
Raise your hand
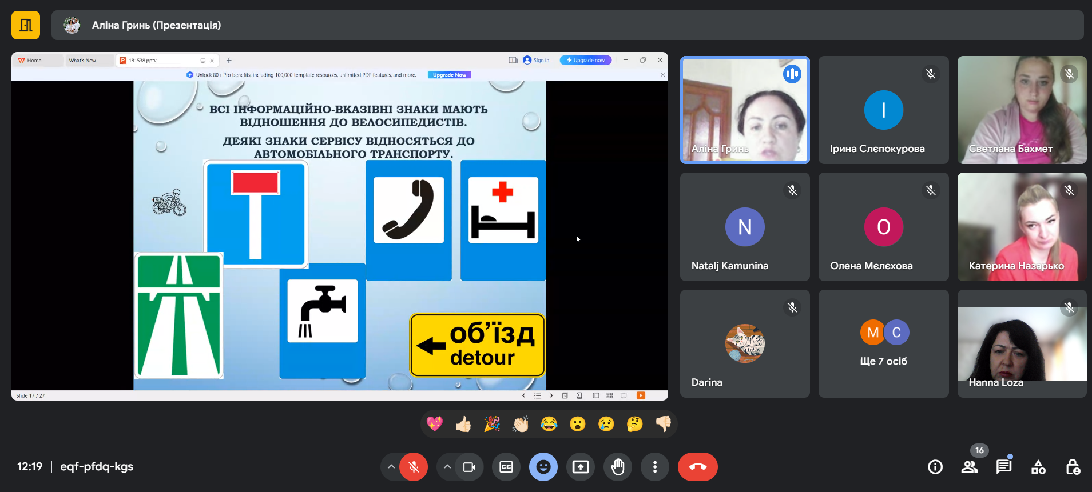click(618, 467)
